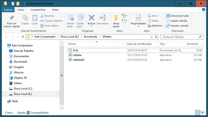The height and width of the screenshot is (117, 208).
Task: Open the blue Help question icon
Action: pos(204,10)
